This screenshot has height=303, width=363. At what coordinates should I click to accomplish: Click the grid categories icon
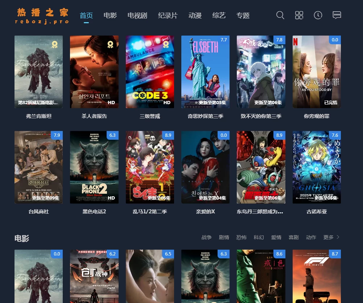pos(299,15)
